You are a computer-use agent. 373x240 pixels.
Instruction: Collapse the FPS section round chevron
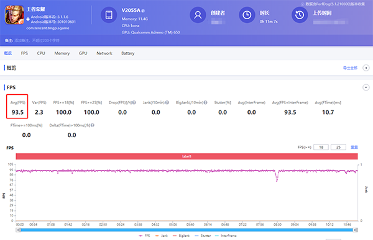click(x=366, y=87)
